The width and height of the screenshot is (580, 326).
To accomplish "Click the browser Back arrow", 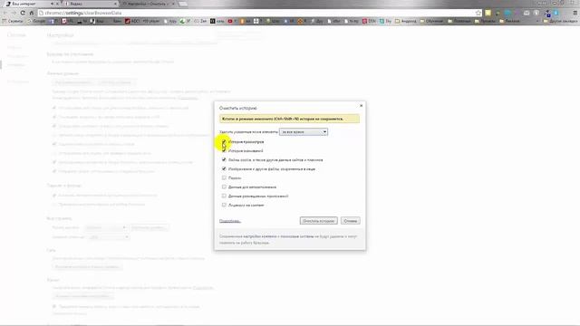I will click(x=5, y=13).
